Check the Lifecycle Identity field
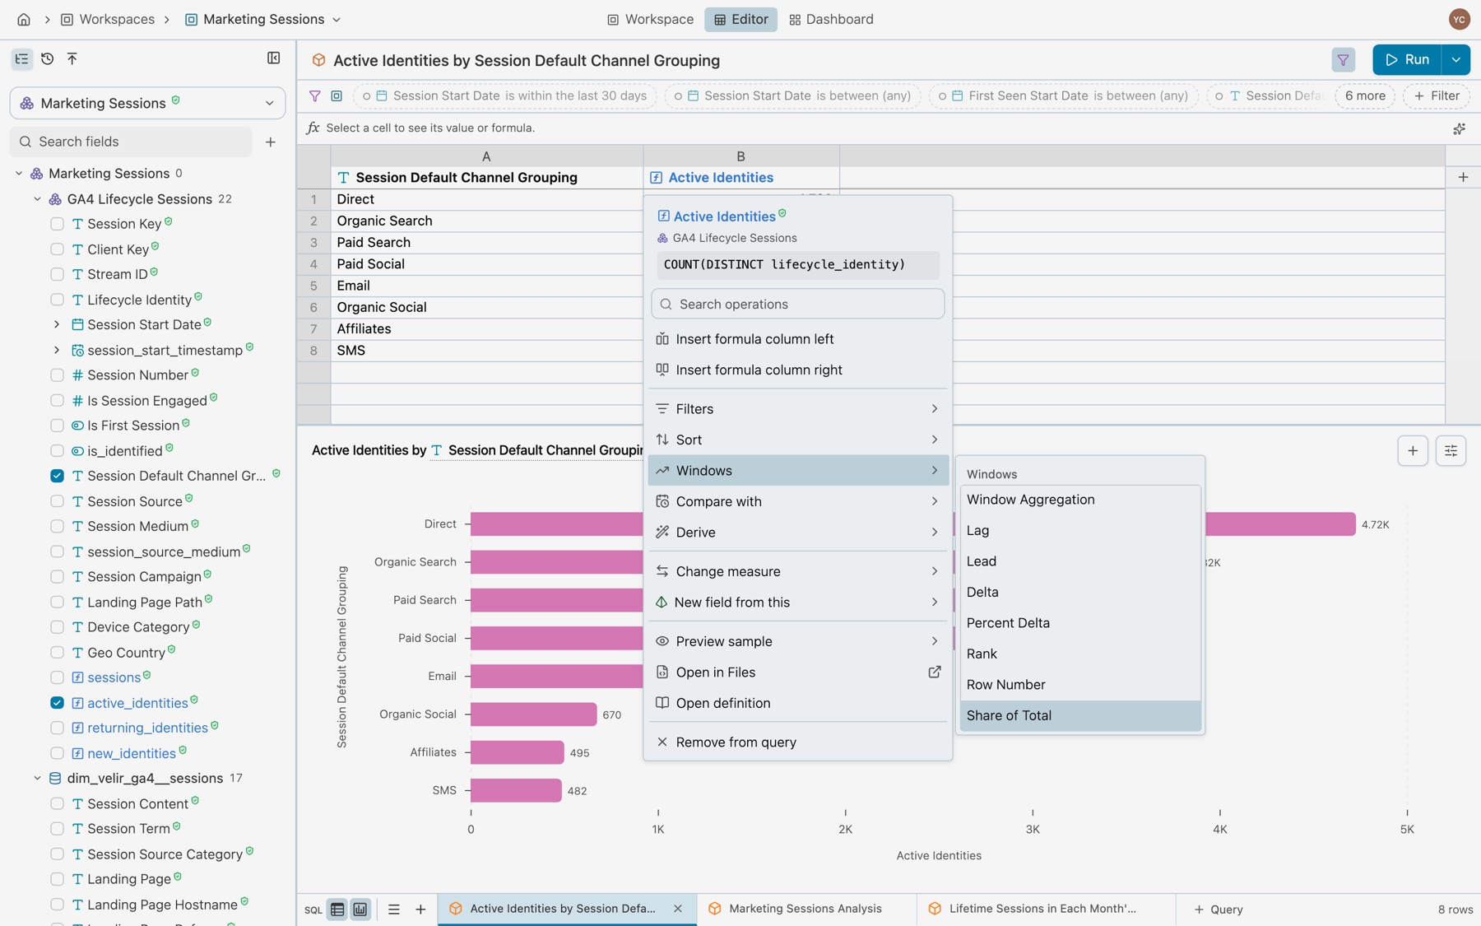This screenshot has height=926, width=1481. click(57, 300)
